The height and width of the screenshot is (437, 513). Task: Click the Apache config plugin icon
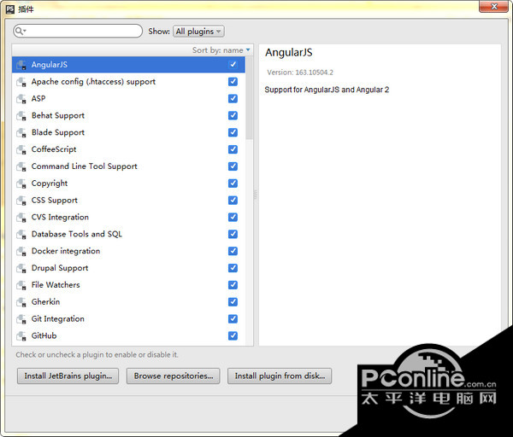[21, 82]
